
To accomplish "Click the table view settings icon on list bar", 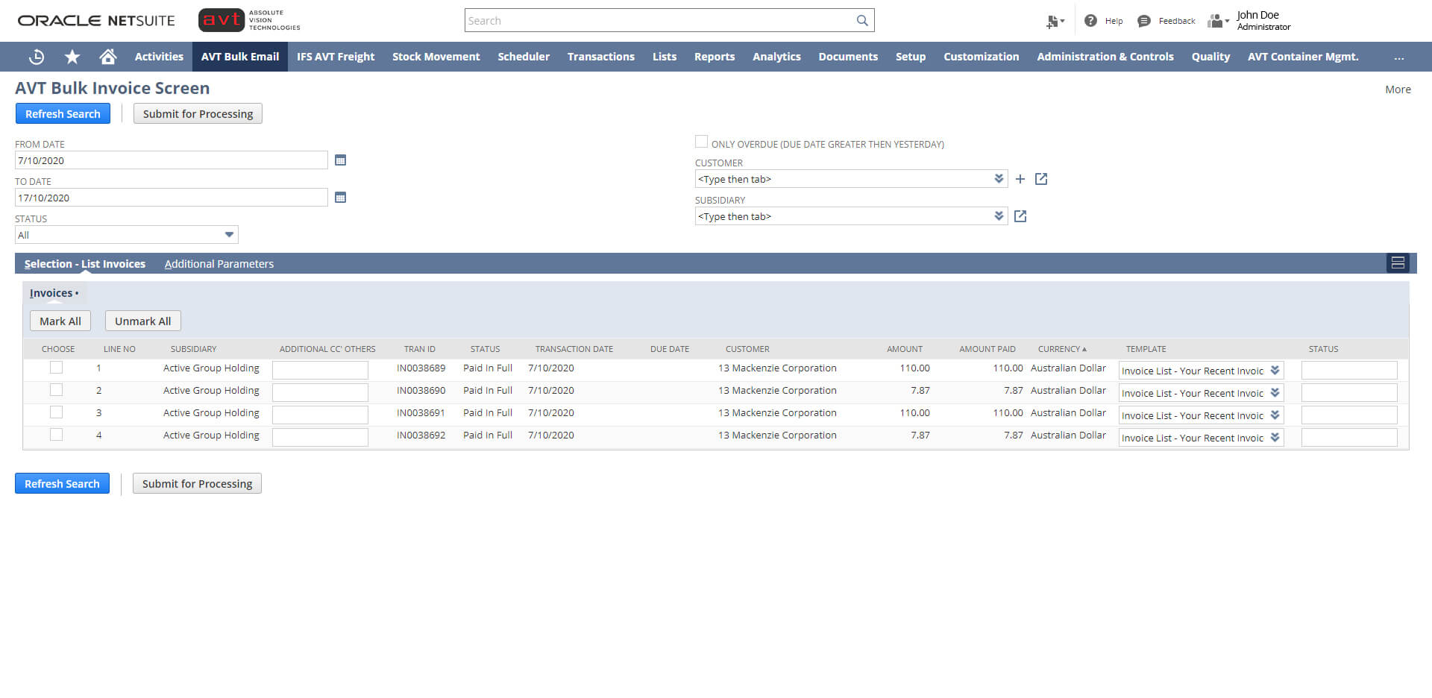I will point(1398,262).
